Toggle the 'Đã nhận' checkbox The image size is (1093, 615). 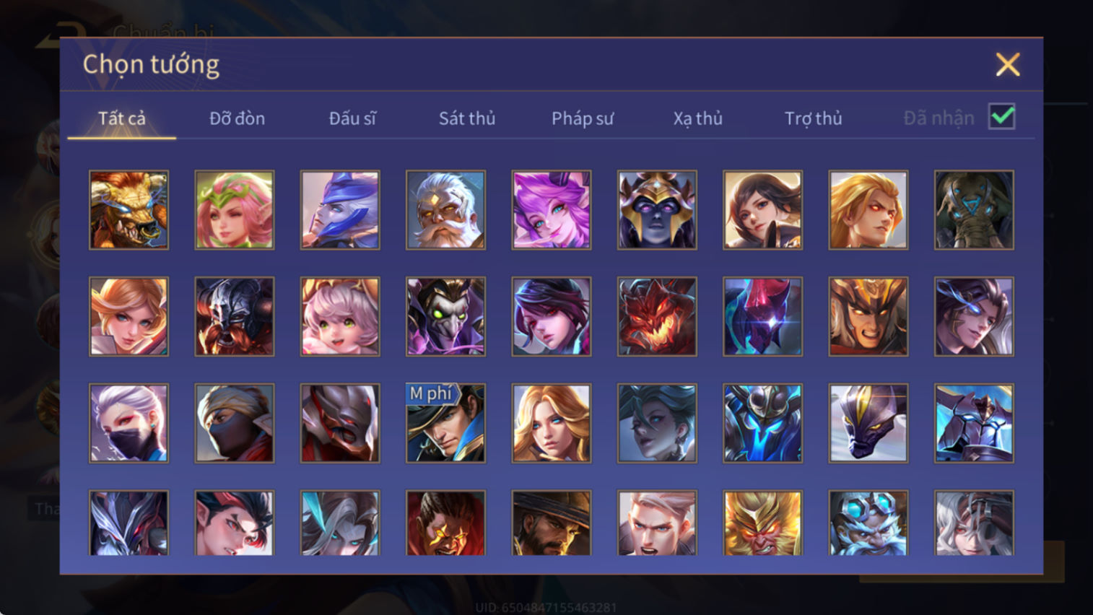click(1002, 117)
